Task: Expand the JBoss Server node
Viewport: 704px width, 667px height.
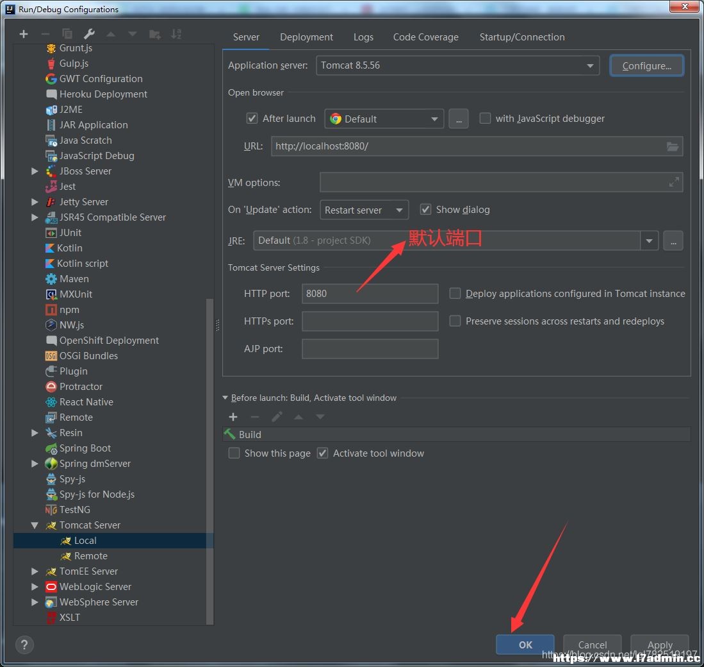Action: (35, 171)
